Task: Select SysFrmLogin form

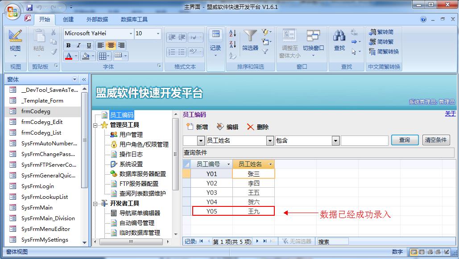Action: [x=37, y=186]
